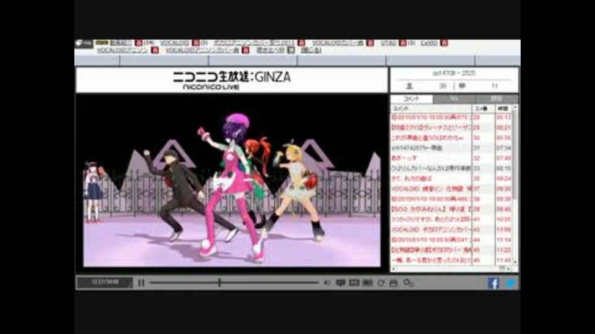Switch to the rightmost comment panel tab

pos(496,99)
